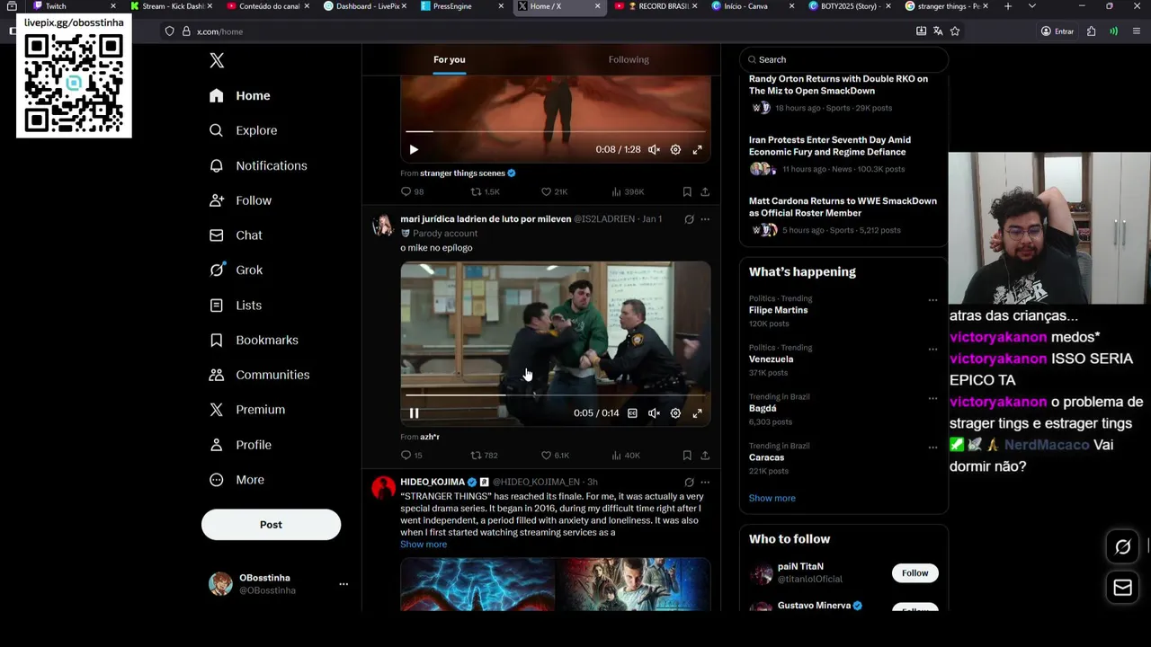This screenshot has width=1151, height=647.
Task: Unmute the stranger things scenes video
Action: (654, 150)
